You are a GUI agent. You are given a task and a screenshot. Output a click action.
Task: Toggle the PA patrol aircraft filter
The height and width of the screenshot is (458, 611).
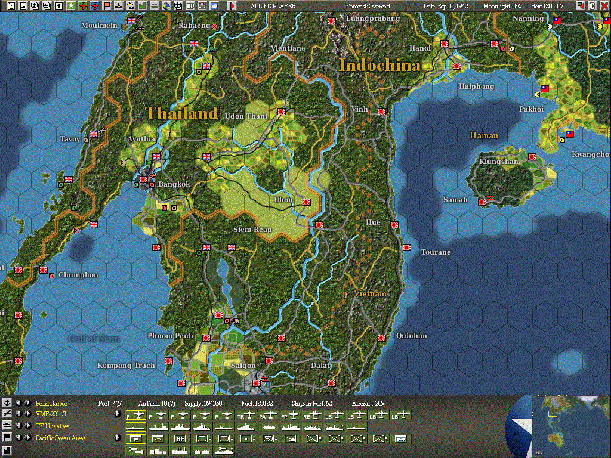[269, 416]
